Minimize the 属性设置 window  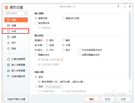pos(125,7)
